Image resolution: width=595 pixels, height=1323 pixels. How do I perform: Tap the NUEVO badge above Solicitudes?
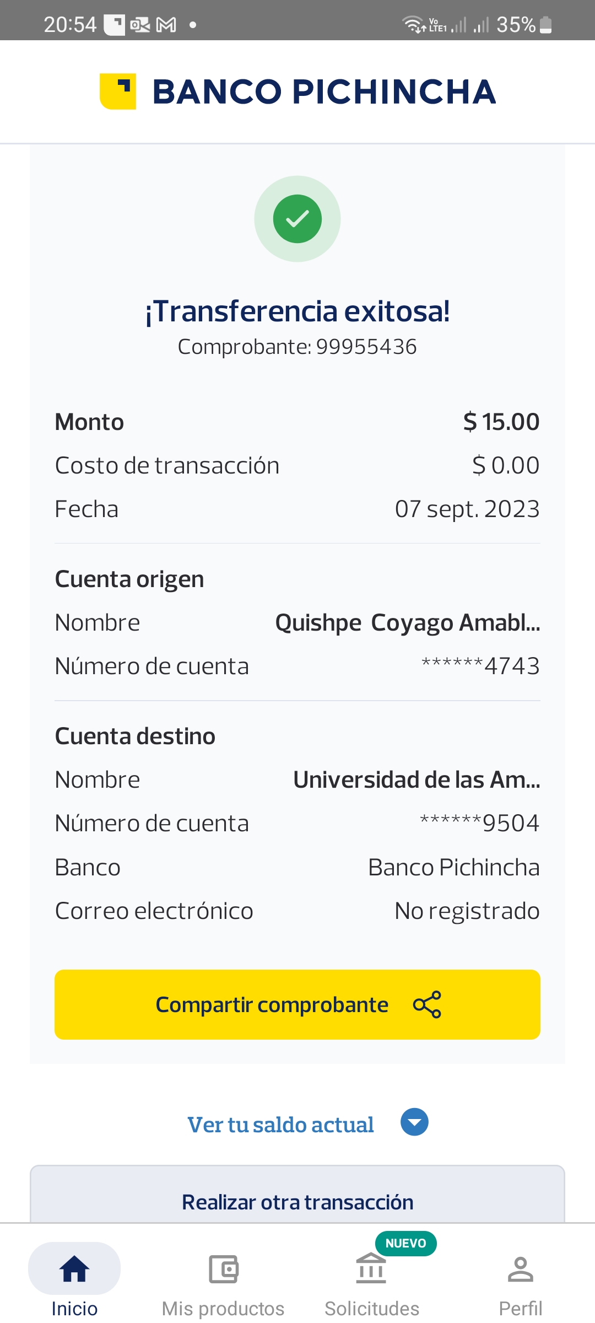tap(405, 1243)
